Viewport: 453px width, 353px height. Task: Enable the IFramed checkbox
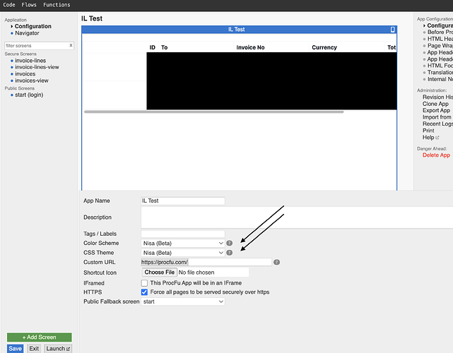tap(144, 283)
